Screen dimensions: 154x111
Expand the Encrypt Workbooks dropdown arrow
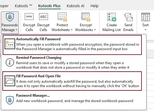pyautogui.click(x=95, y=30)
